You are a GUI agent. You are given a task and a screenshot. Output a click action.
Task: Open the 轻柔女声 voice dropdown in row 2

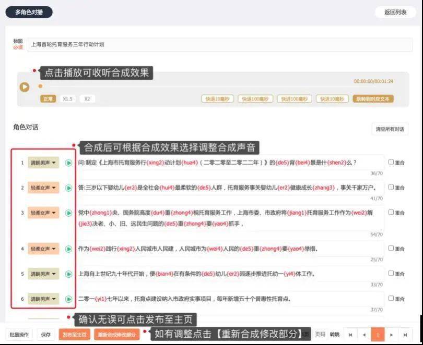[43, 188]
